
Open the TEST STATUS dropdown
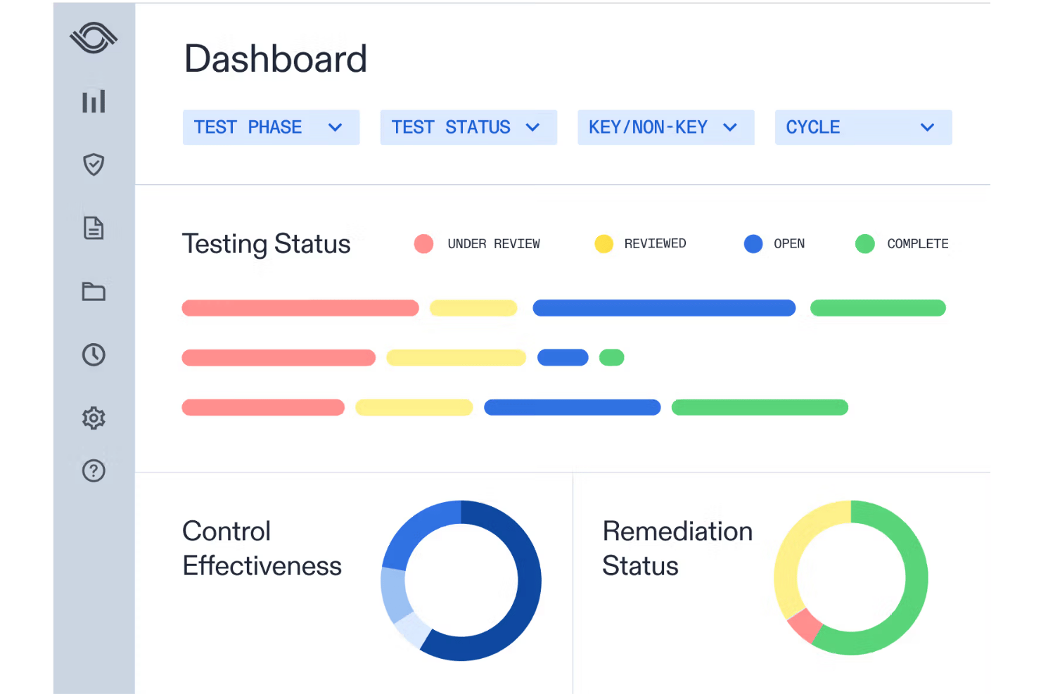pyautogui.click(x=468, y=127)
